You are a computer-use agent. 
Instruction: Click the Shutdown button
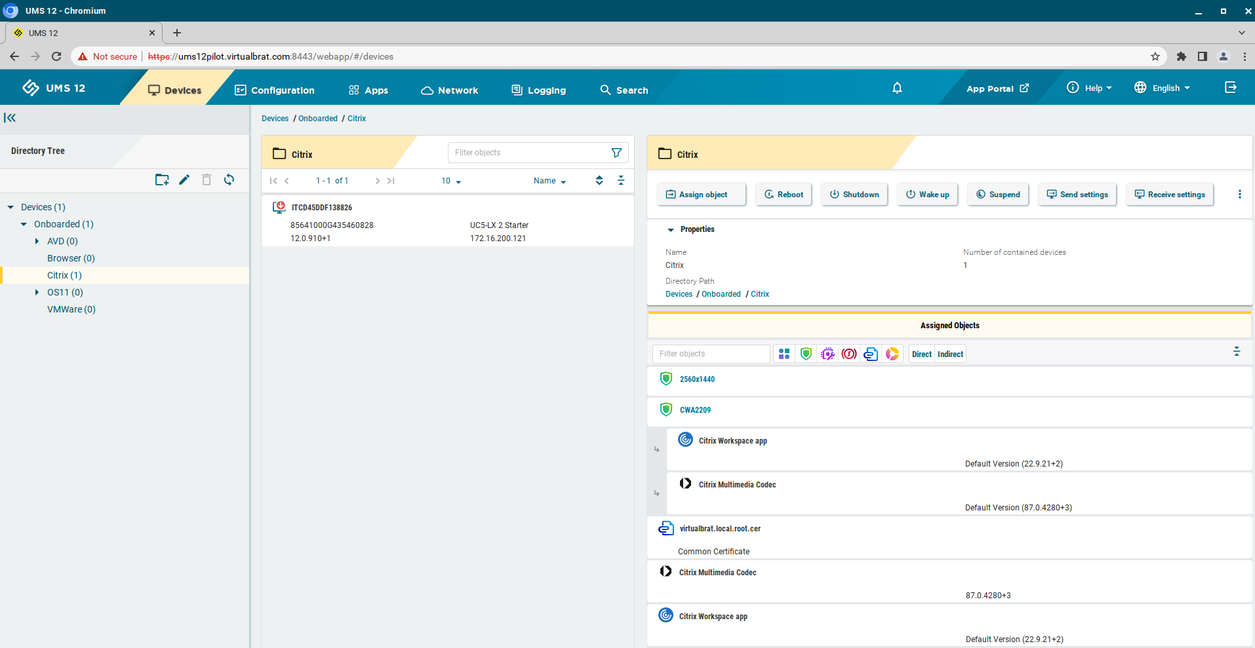pyautogui.click(x=854, y=194)
